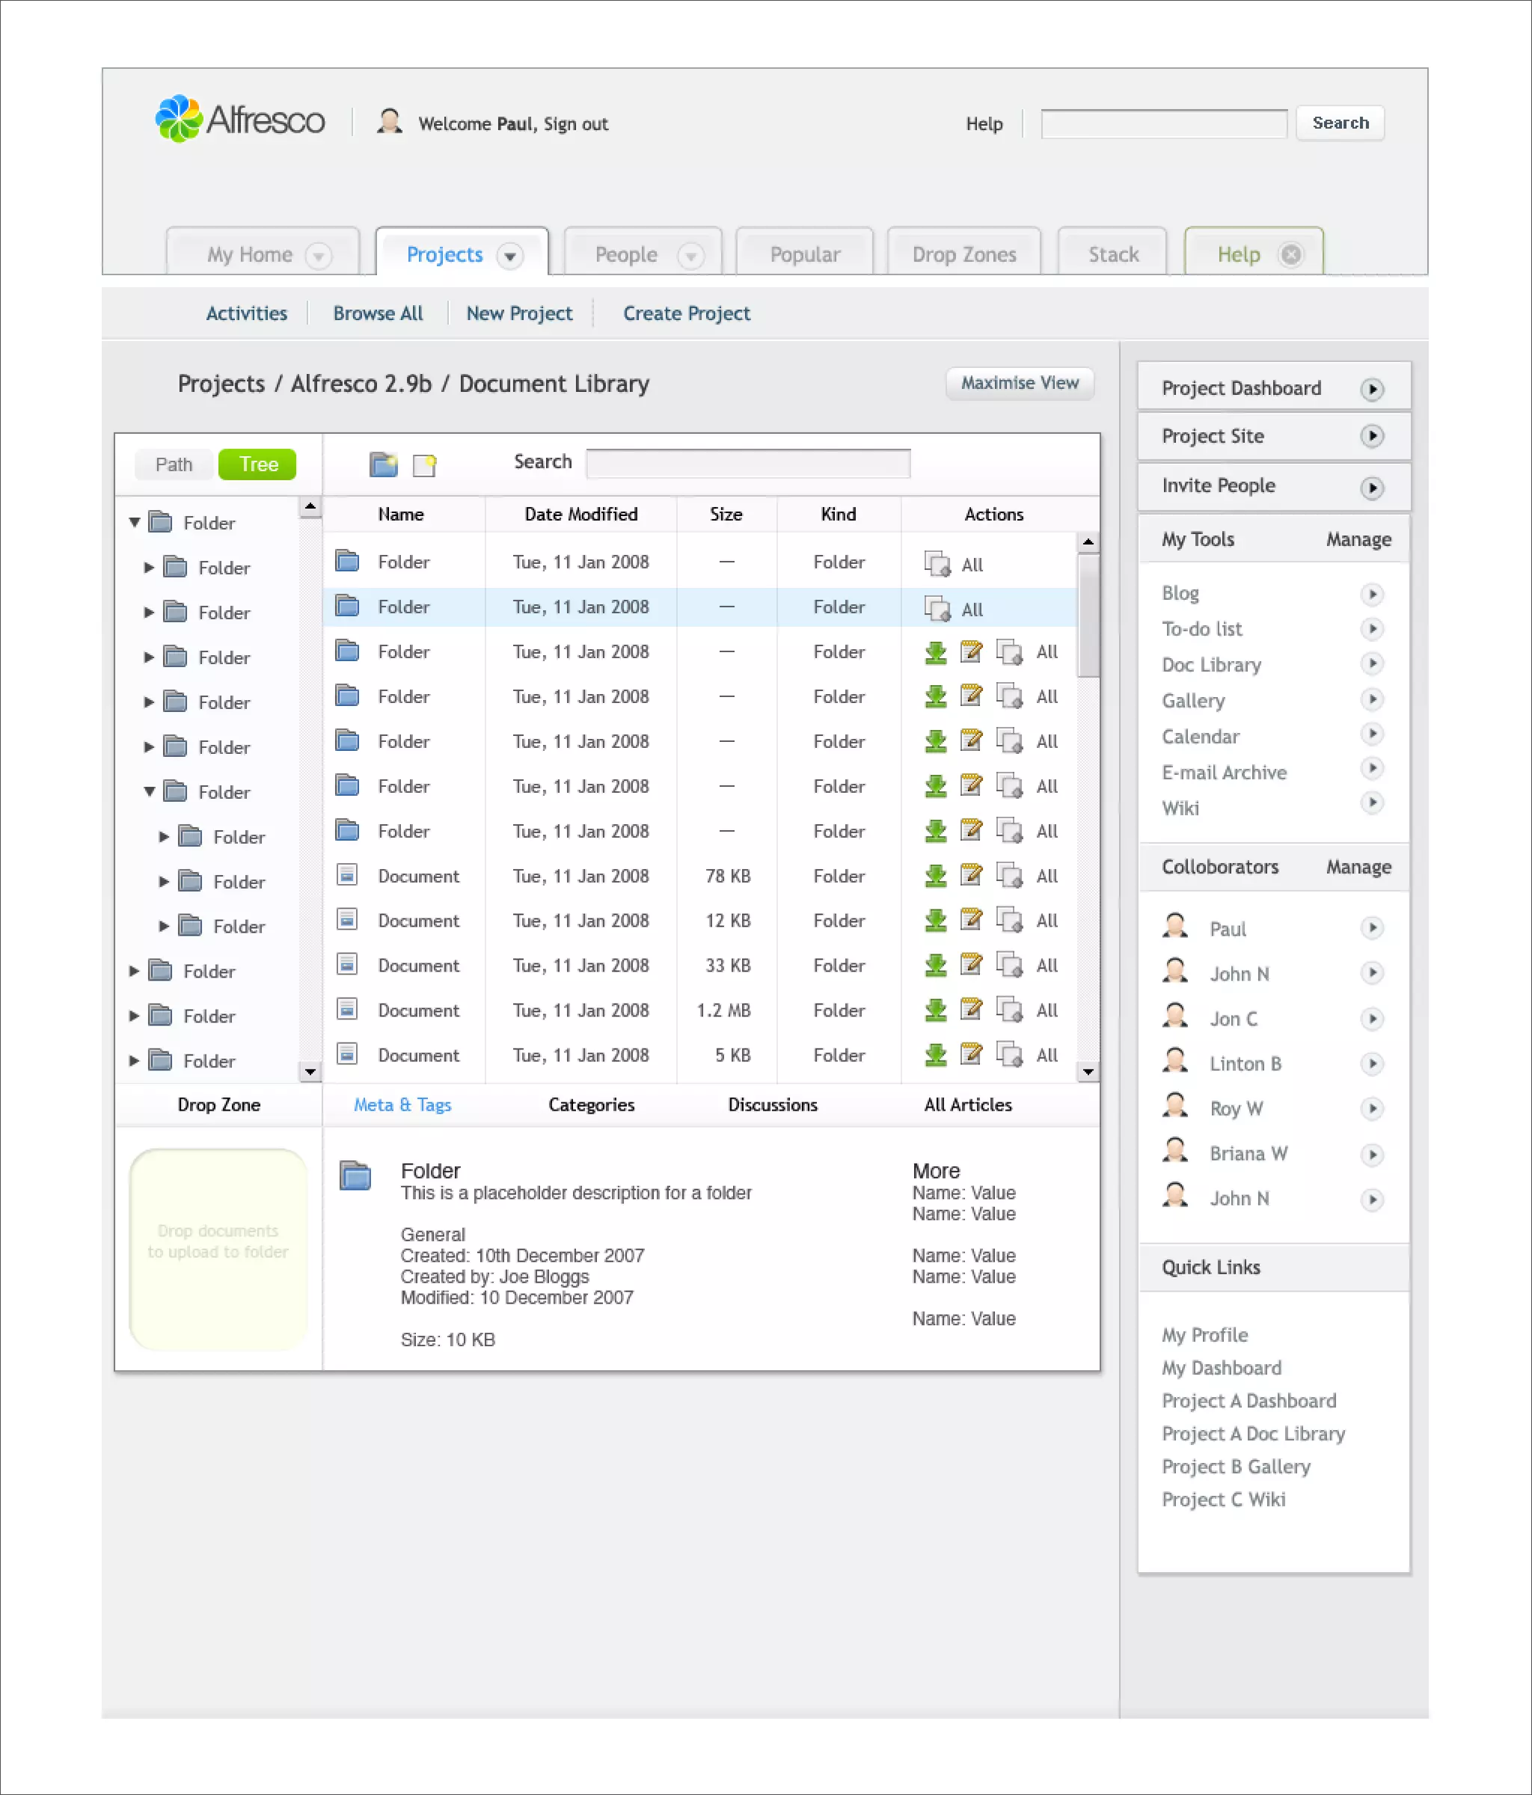
Task: Open the My Profile quick link
Action: point(1204,1335)
